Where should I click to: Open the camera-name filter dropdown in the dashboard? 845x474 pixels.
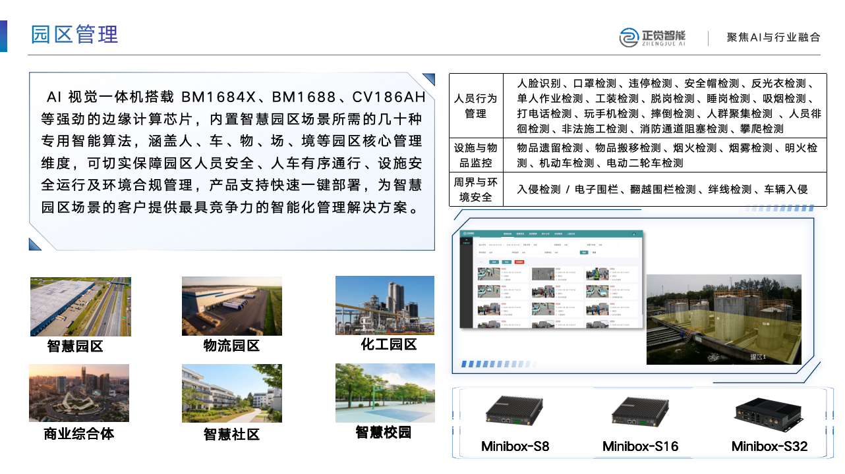(x=542, y=245)
